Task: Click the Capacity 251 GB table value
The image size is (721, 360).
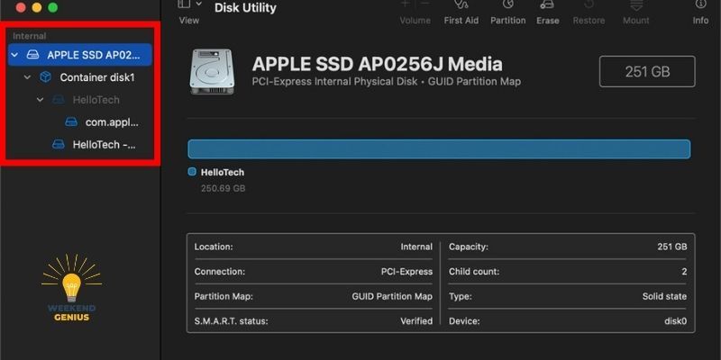Action: (x=672, y=247)
